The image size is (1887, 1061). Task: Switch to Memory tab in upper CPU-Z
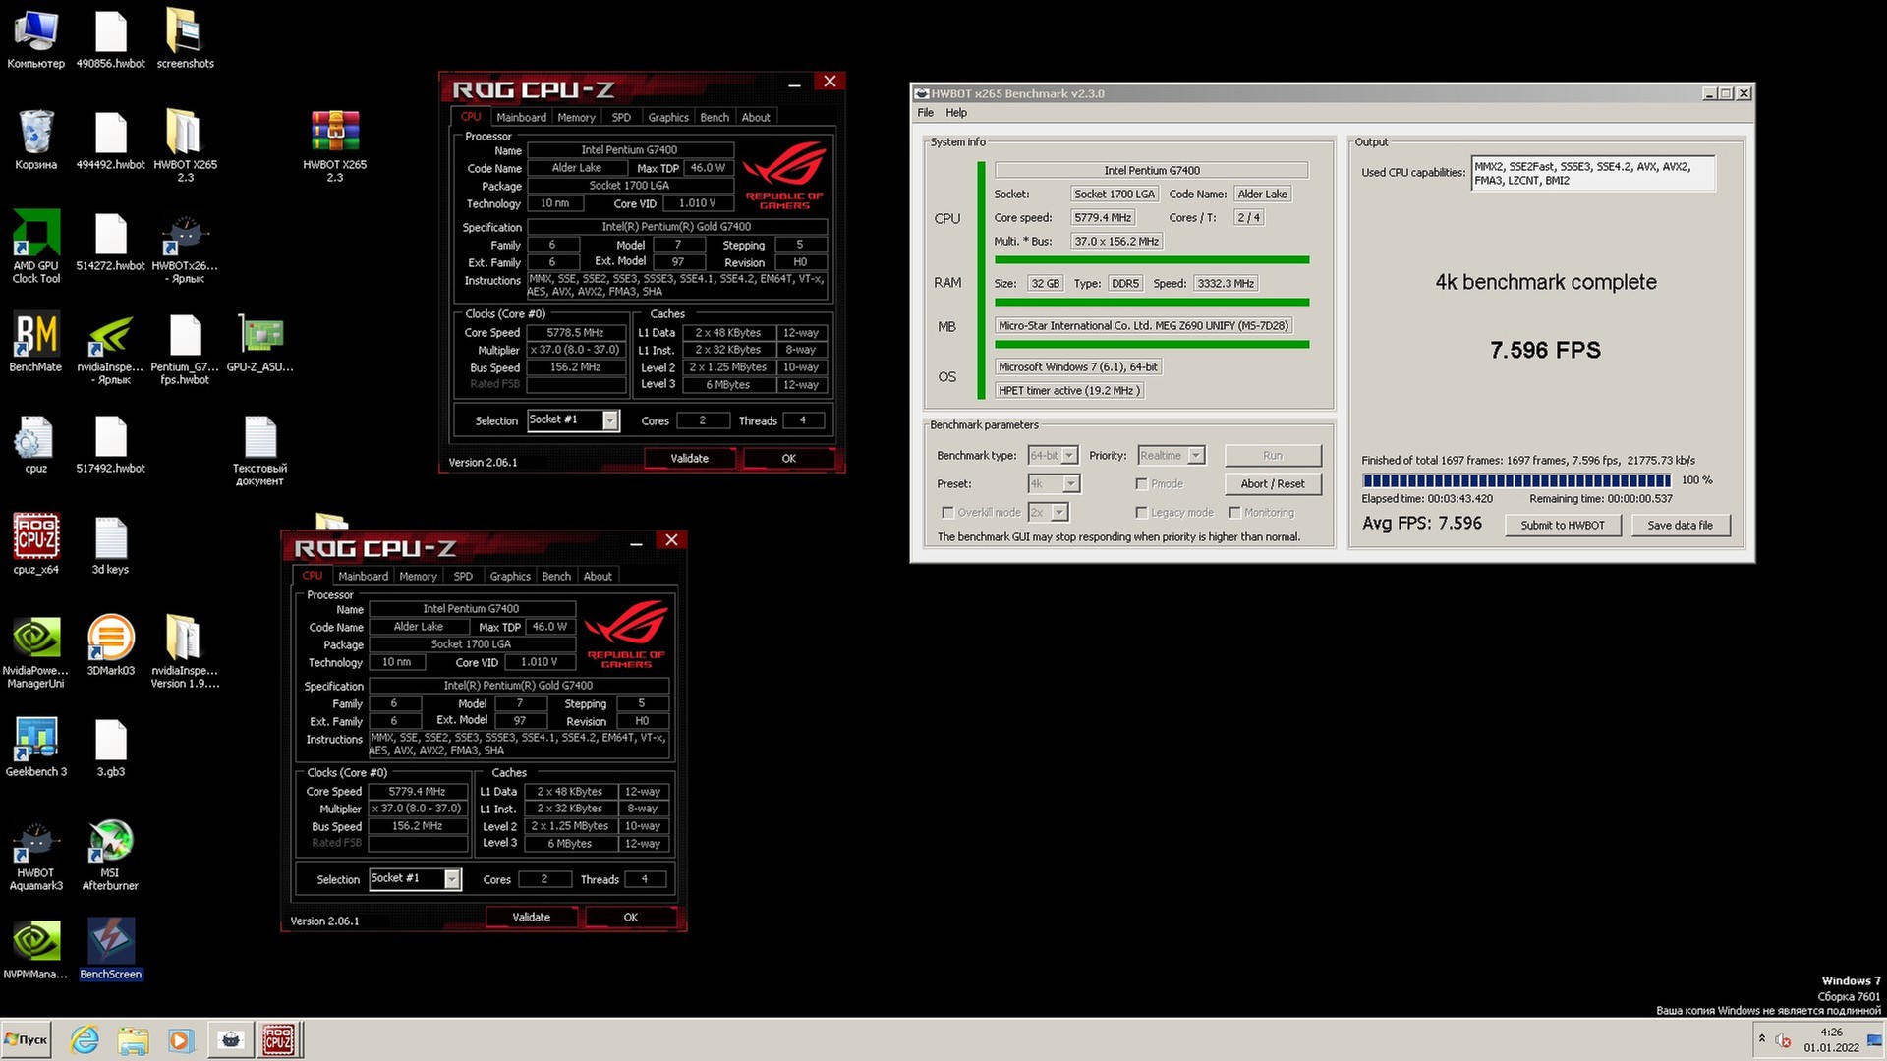coord(576,117)
